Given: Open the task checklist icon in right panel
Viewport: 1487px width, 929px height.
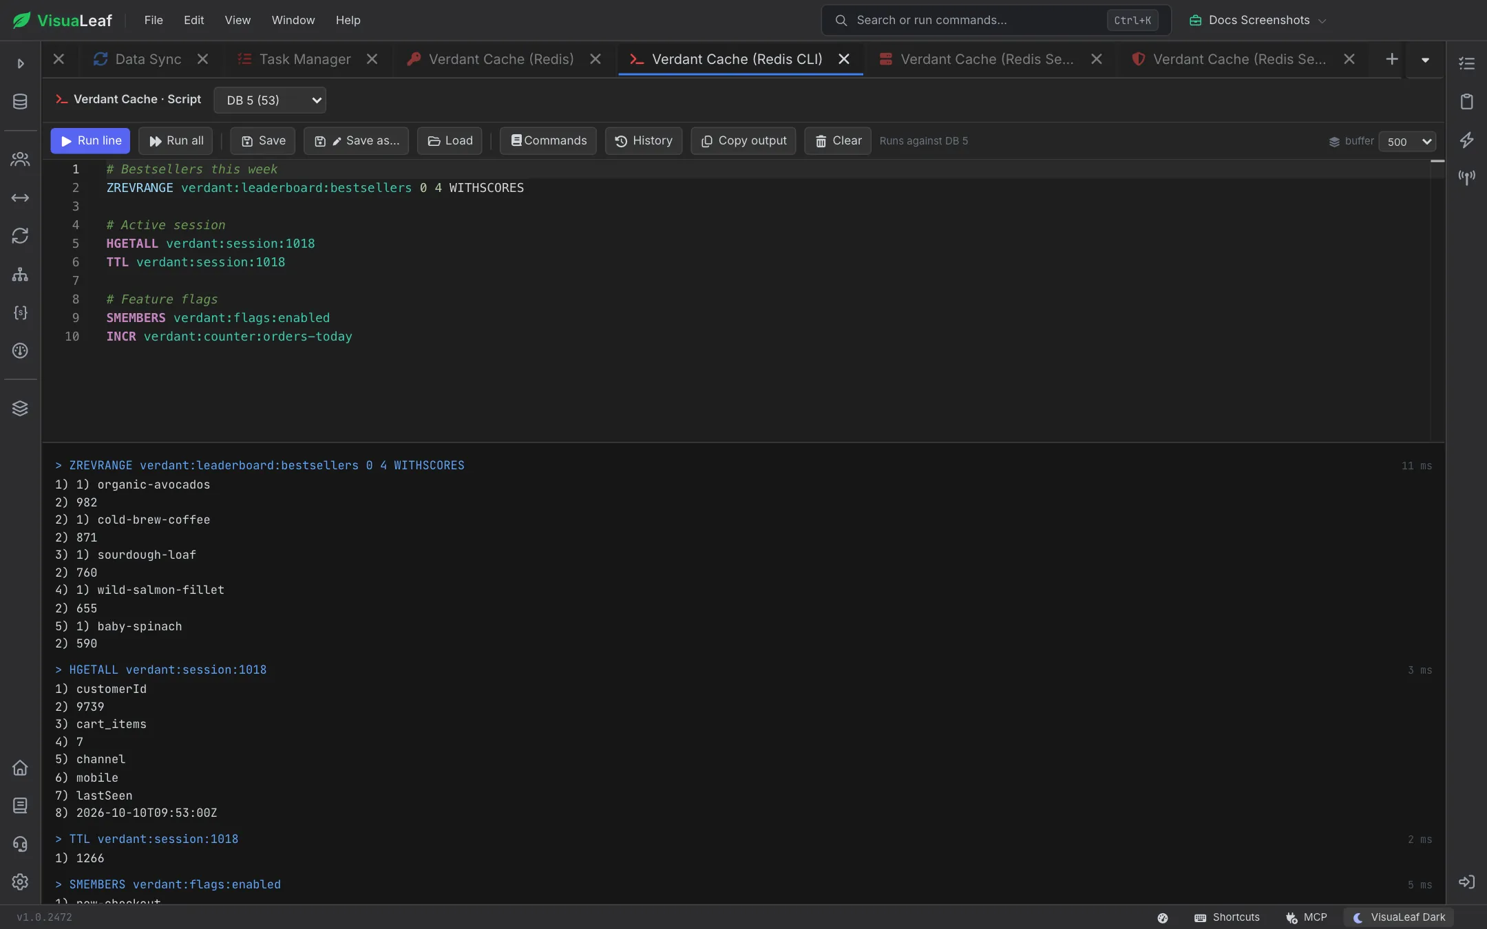Looking at the screenshot, I should click(x=1467, y=63).
